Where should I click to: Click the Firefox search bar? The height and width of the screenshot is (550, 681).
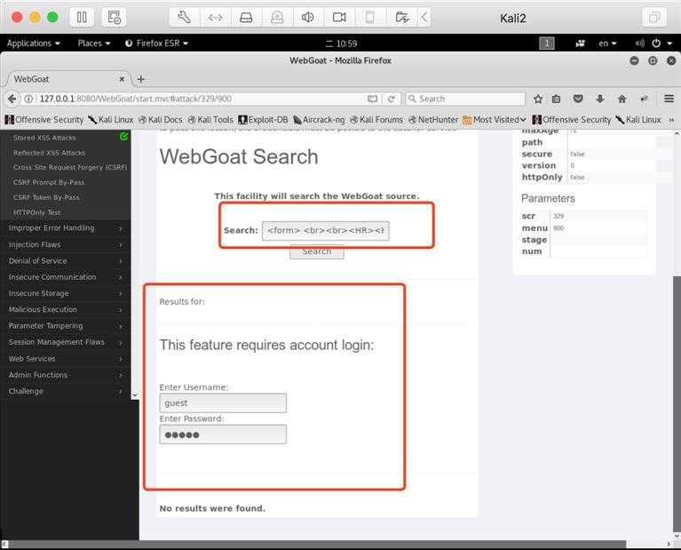tap(465, 99)
